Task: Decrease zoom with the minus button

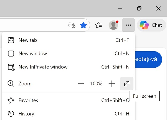Action: [x=81, y=84]
